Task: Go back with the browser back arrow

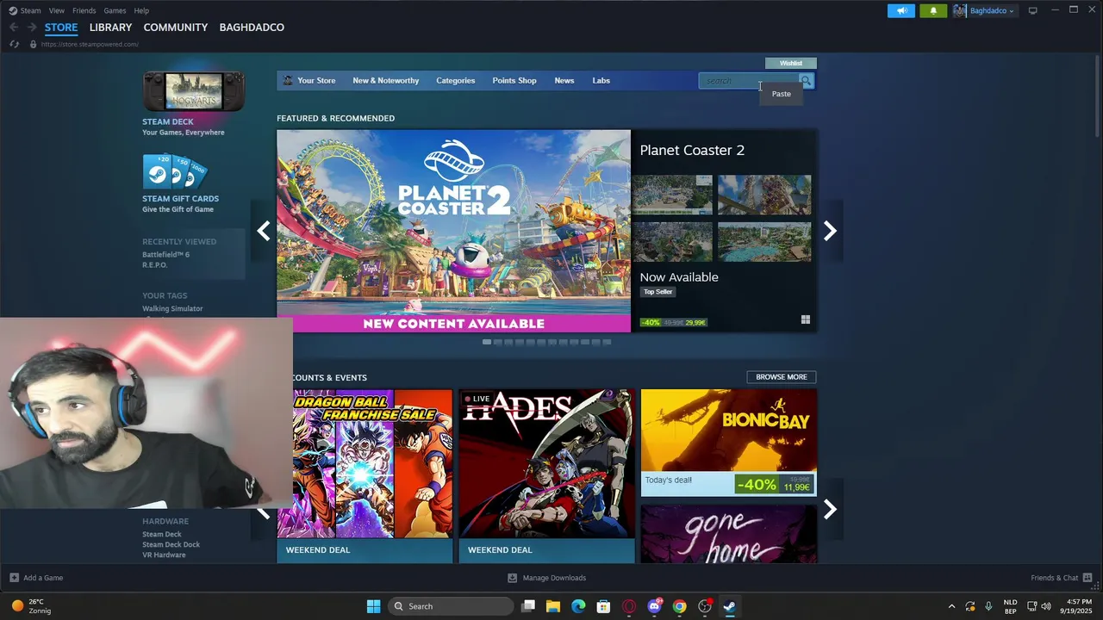Action: pyautogui.click(x=14, y=28)
